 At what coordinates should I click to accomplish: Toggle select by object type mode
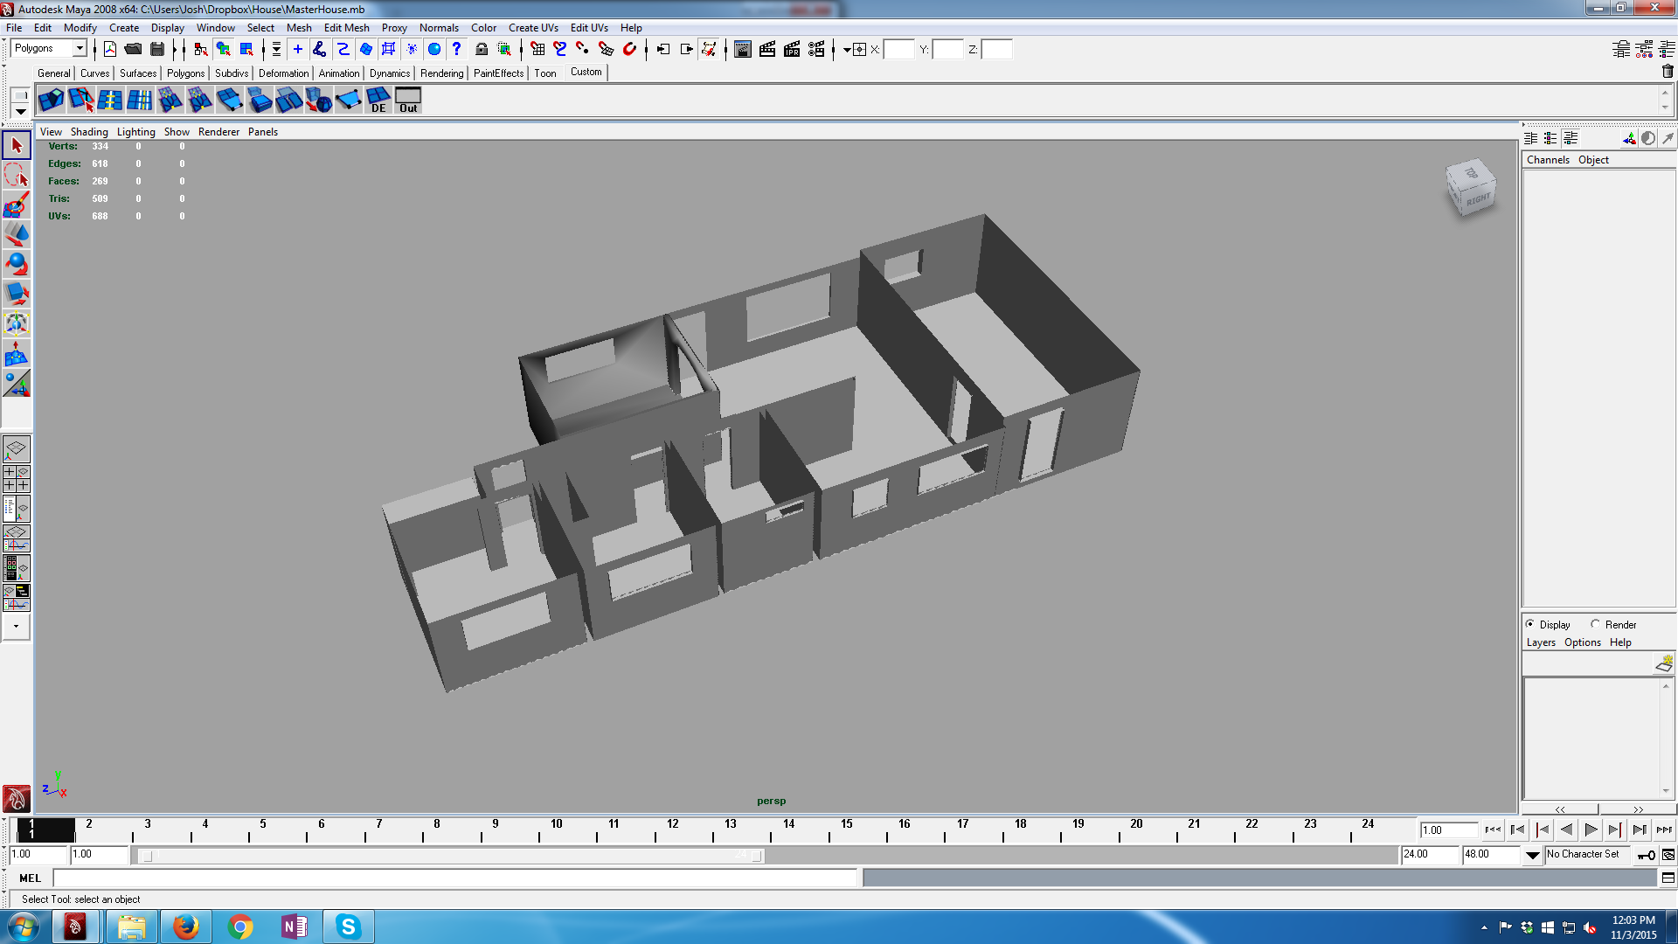224,49
